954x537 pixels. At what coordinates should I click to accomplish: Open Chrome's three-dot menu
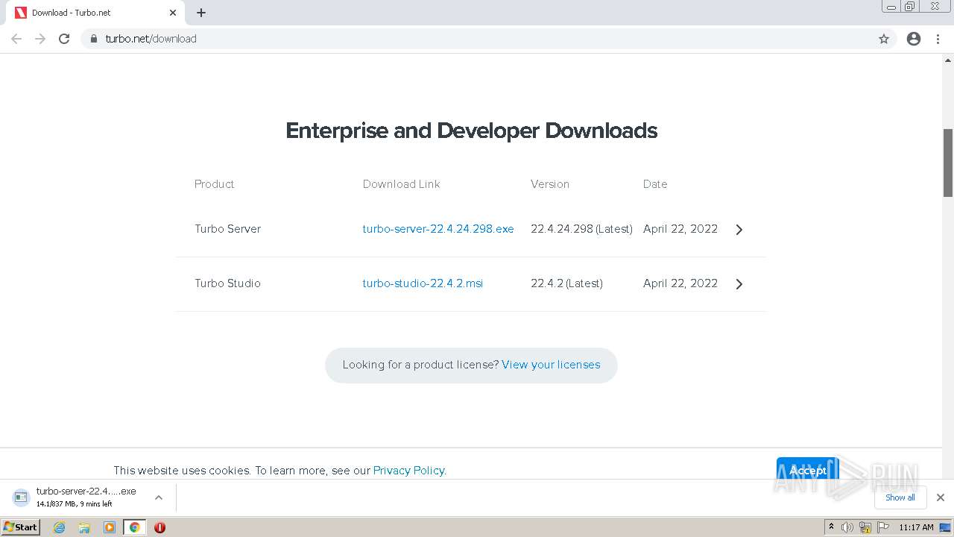tap(938, 39)
